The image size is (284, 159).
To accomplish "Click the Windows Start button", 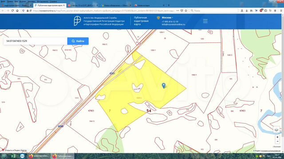I will (x=4, y=156).
